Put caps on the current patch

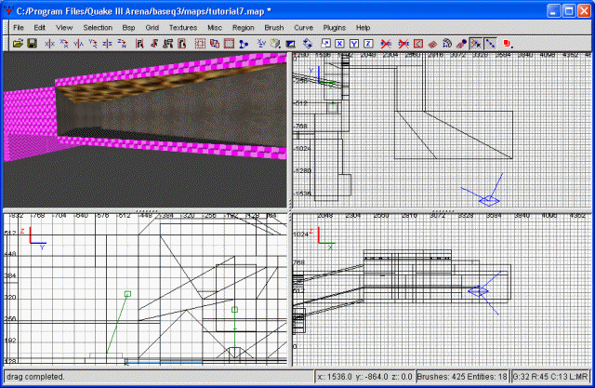tap(461, 44)
